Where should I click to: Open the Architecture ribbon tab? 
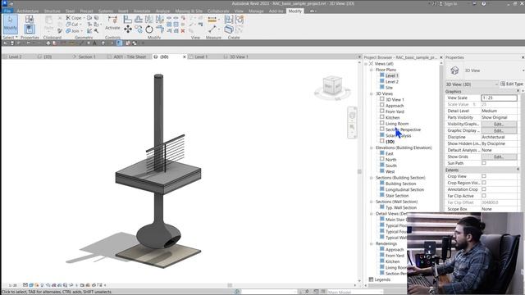click(x=28, y=11)
